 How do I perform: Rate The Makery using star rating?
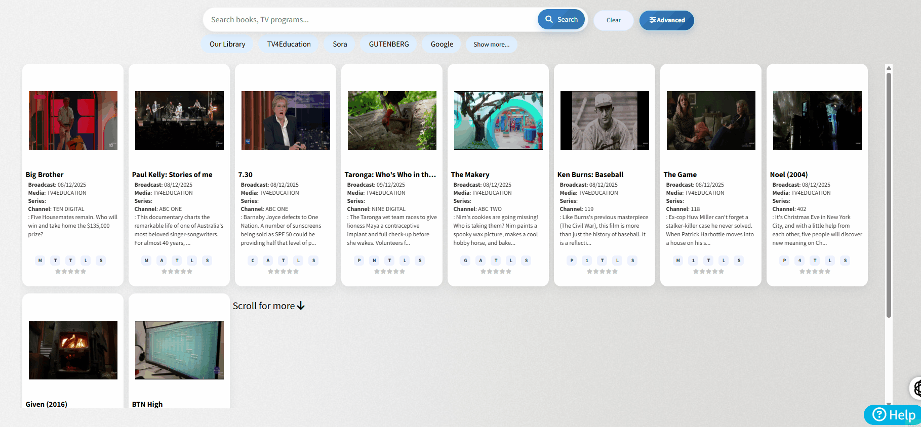(x=496, y=272)
